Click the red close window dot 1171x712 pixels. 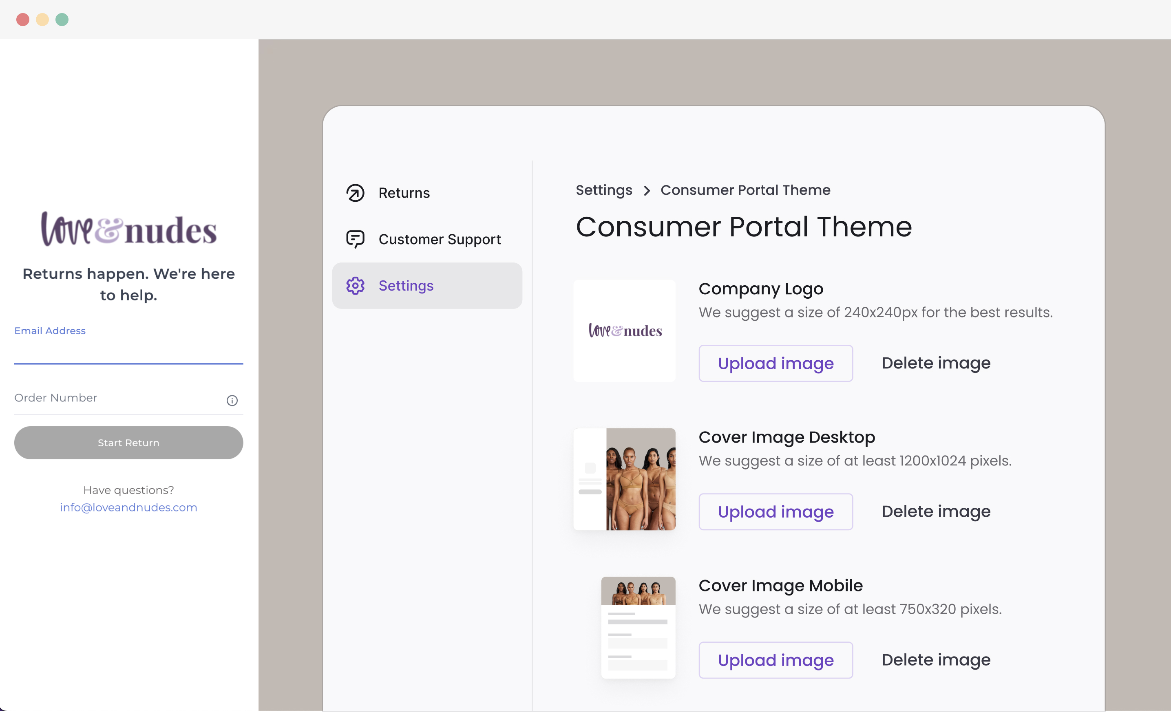point(23,20)
